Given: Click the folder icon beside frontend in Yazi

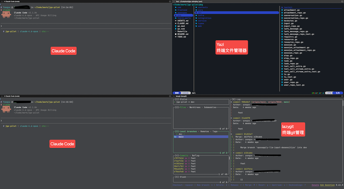Looking at the screenshot, I should point(175,10).
